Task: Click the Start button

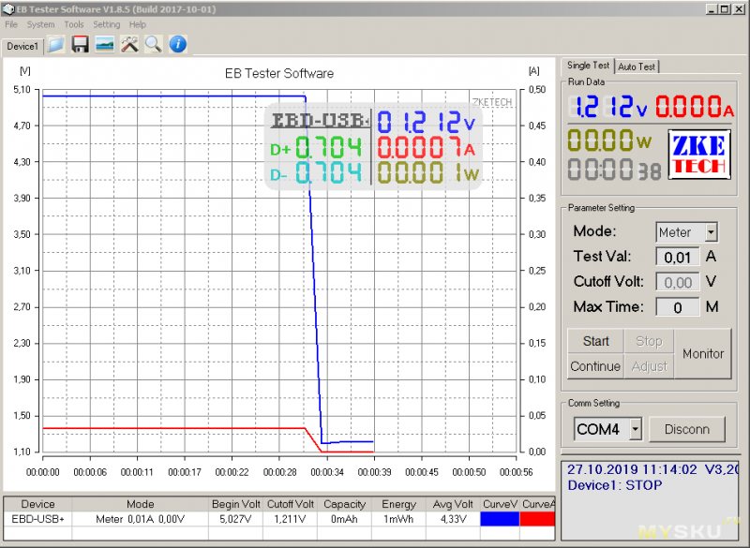Action: click(595, 341)
